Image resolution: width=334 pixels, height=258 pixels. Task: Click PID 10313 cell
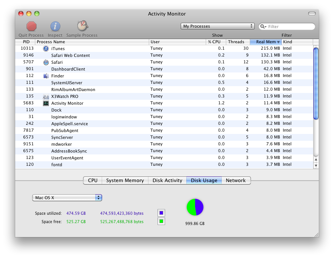click(x=27, y=48)
